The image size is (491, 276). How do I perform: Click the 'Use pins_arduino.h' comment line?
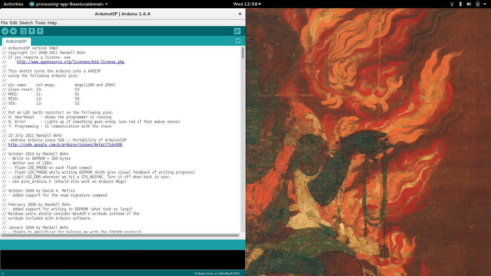[x=64, y=182]
